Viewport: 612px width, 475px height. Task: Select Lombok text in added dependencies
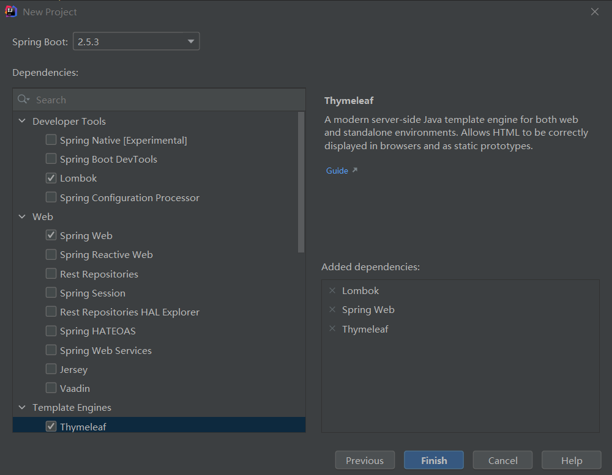[360, 290]
